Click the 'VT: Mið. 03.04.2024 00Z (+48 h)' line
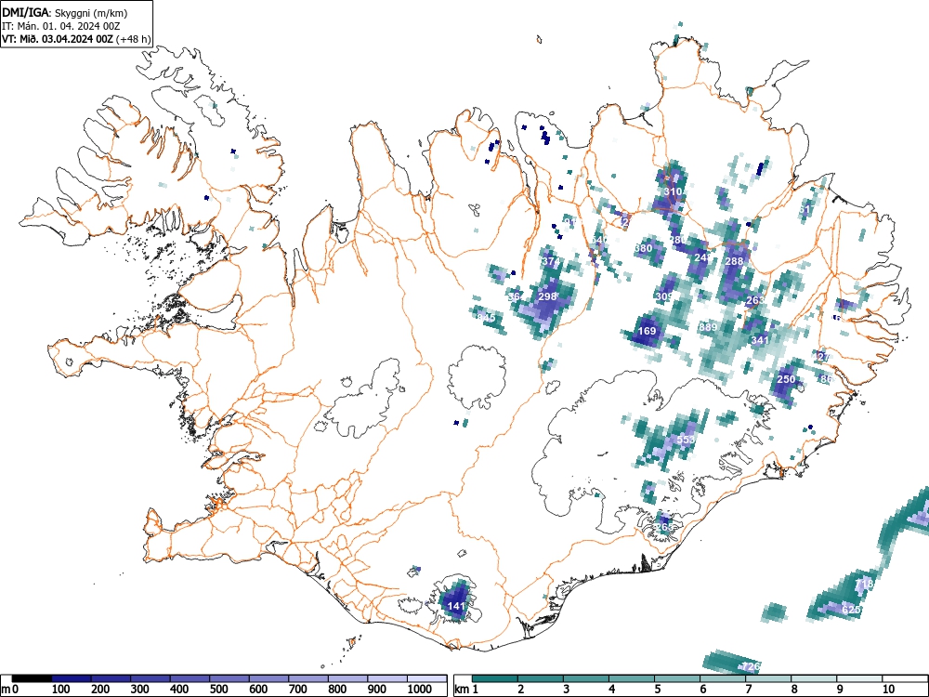 (x=76, y=39)
